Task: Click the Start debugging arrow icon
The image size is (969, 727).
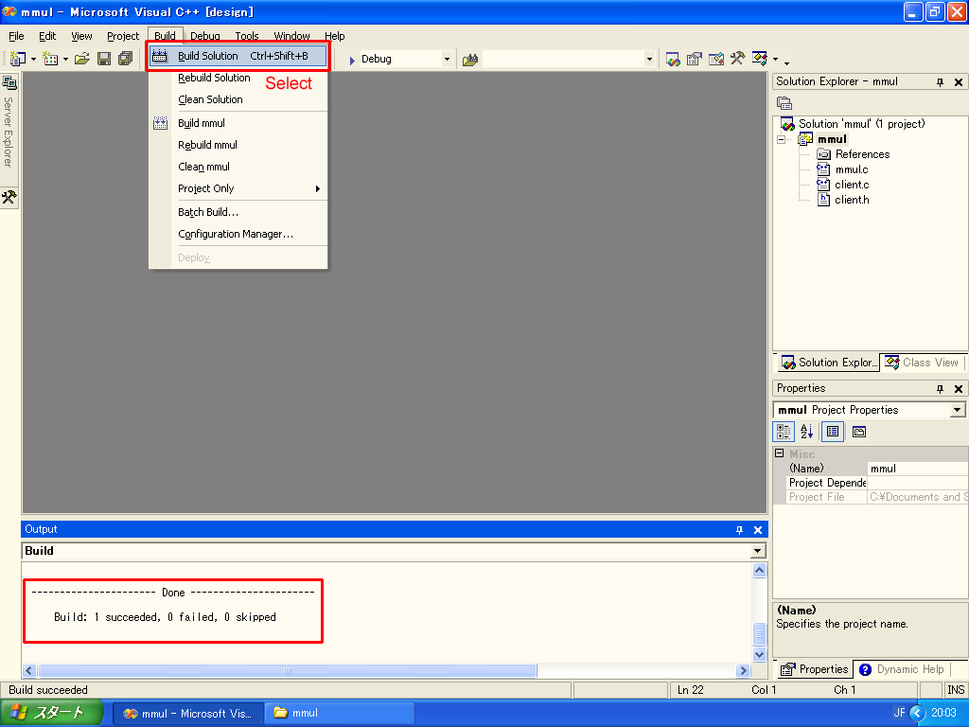Action: [x=352, y=60]
